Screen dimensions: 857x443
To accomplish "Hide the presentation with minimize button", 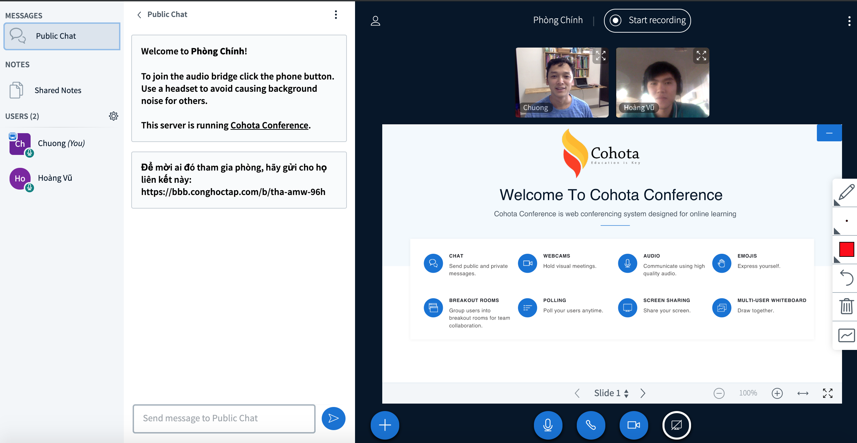I will point(829,133).
